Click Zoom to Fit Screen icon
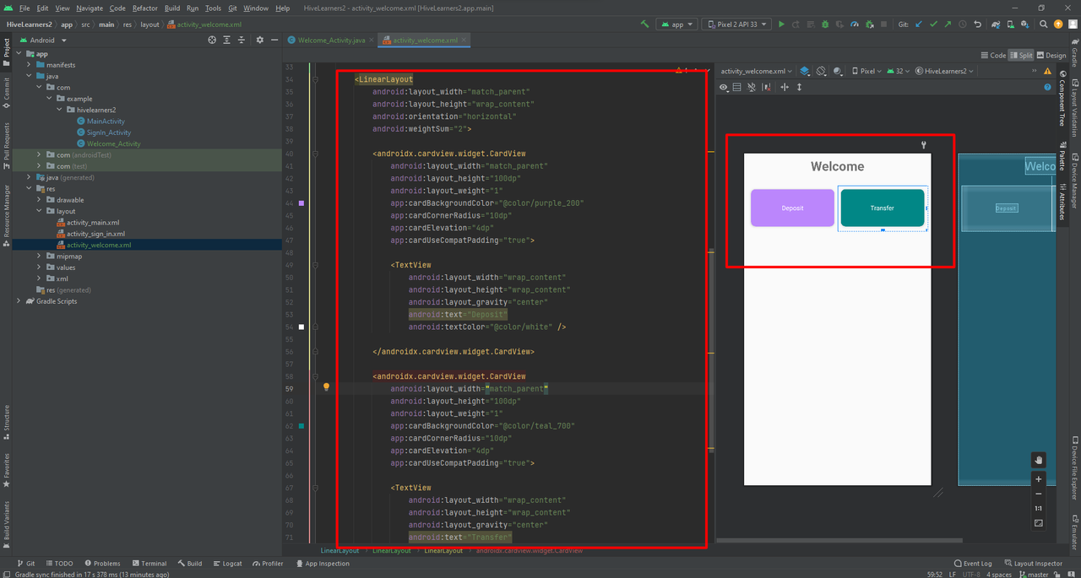This screenshot has width=1081, height=578. click(1039, 523)
